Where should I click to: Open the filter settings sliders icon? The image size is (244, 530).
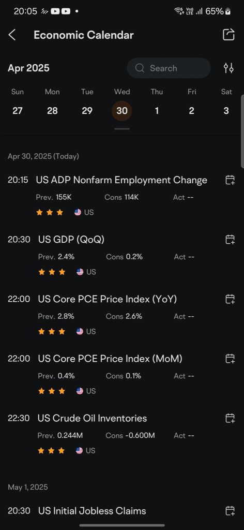pyautogui.click(x=228, y=68)
